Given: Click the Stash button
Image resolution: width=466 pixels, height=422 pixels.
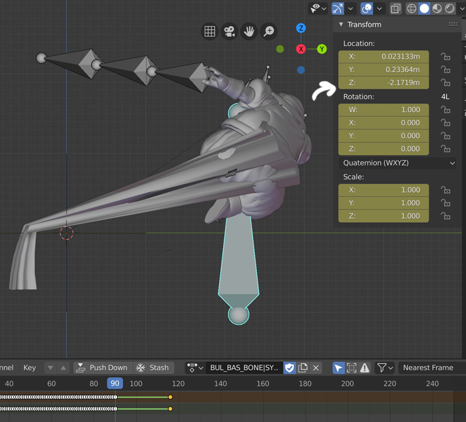Looking at the screenshot, I should point(152,368).
